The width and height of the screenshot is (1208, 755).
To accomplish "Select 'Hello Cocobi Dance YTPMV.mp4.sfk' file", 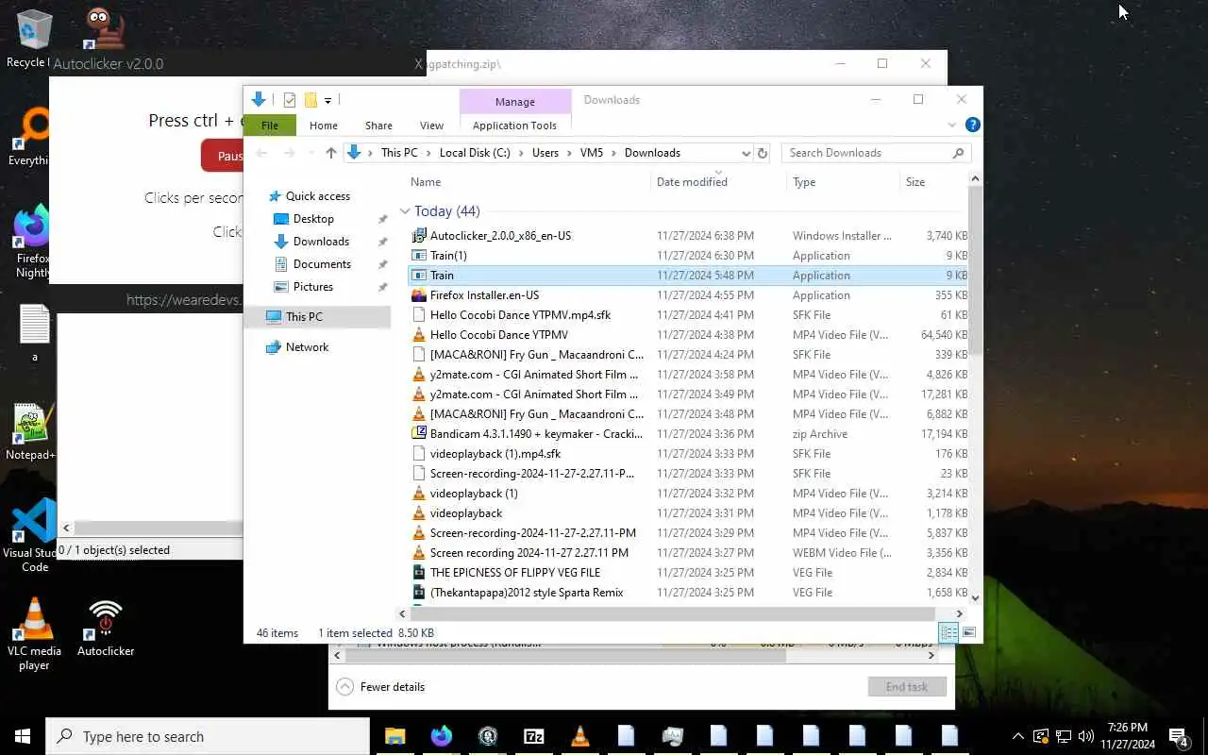I will [520, 315].
